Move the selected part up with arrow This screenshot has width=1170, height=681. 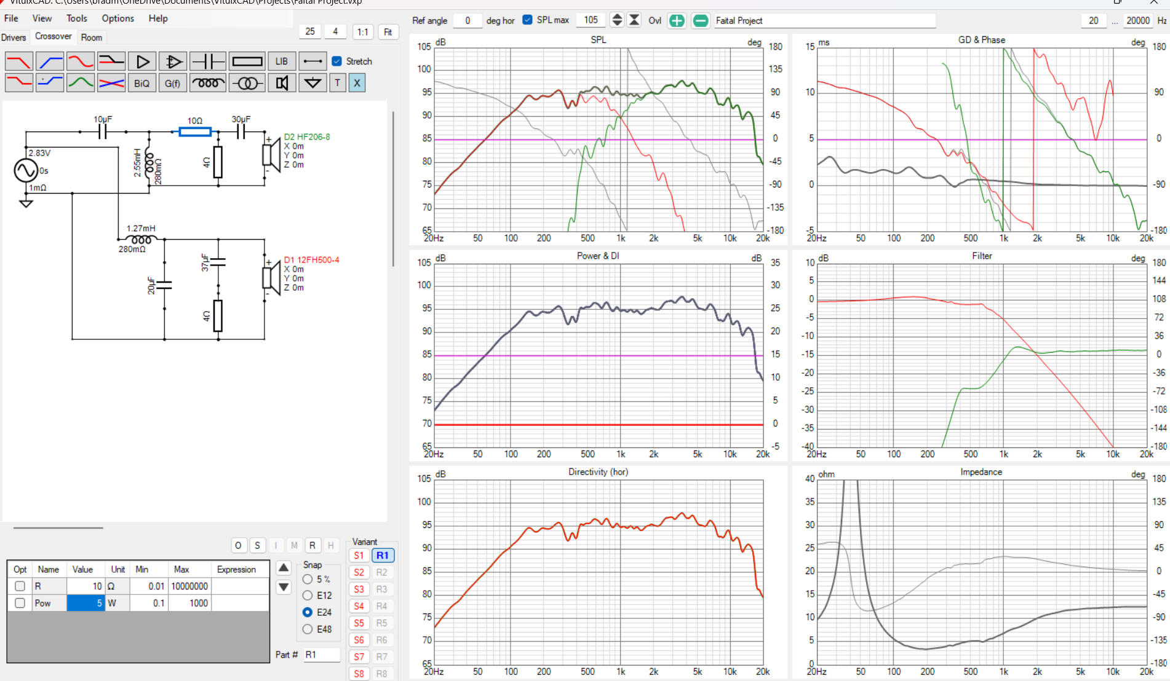click(284, 567)
